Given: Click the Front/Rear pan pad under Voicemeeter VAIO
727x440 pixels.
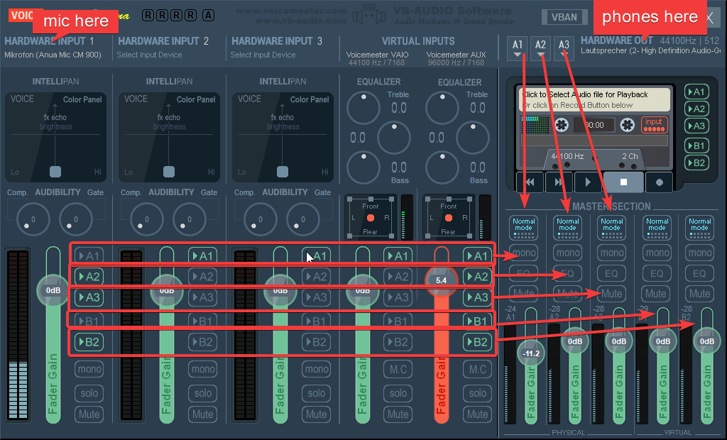Looking at the screenshot, I should coord(370,216).
